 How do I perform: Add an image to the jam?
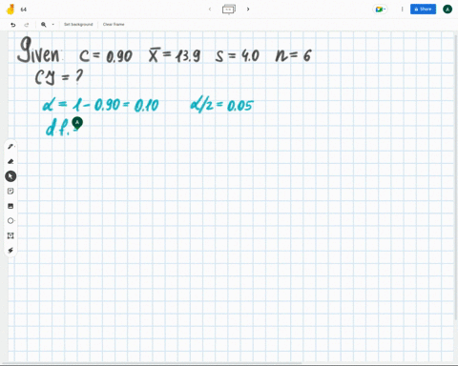point(10,206)
